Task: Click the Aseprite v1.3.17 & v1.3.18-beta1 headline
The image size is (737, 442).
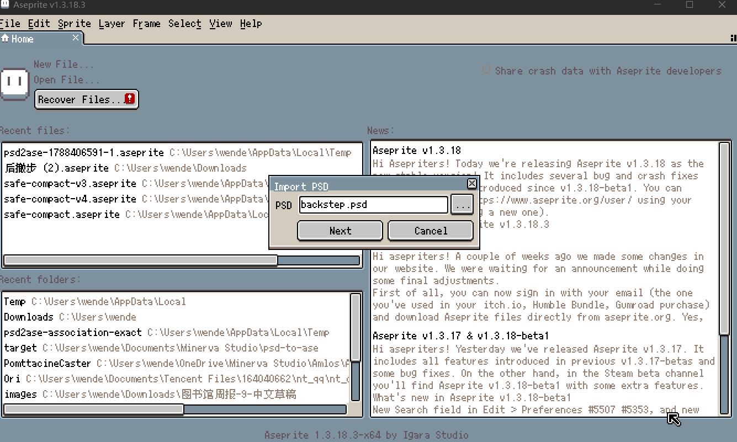Action: pos(461,336)
